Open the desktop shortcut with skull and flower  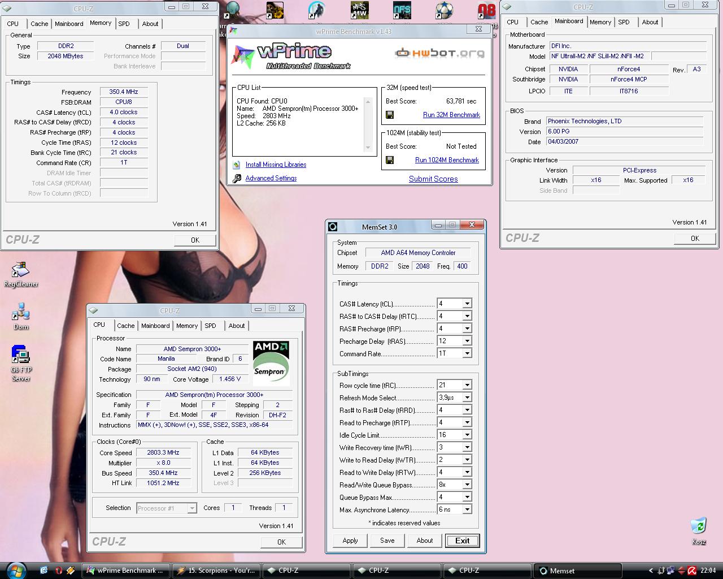tap(275, 10)
